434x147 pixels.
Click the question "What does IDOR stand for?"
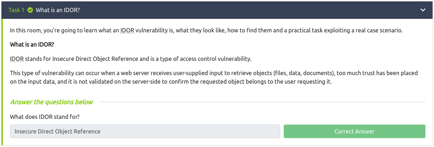point(45,117)
